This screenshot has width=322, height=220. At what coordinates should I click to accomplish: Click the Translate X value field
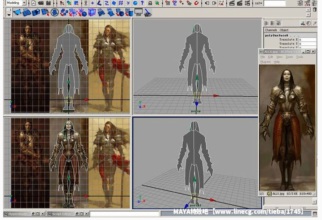pyautogui.click(x=308, y=39)
